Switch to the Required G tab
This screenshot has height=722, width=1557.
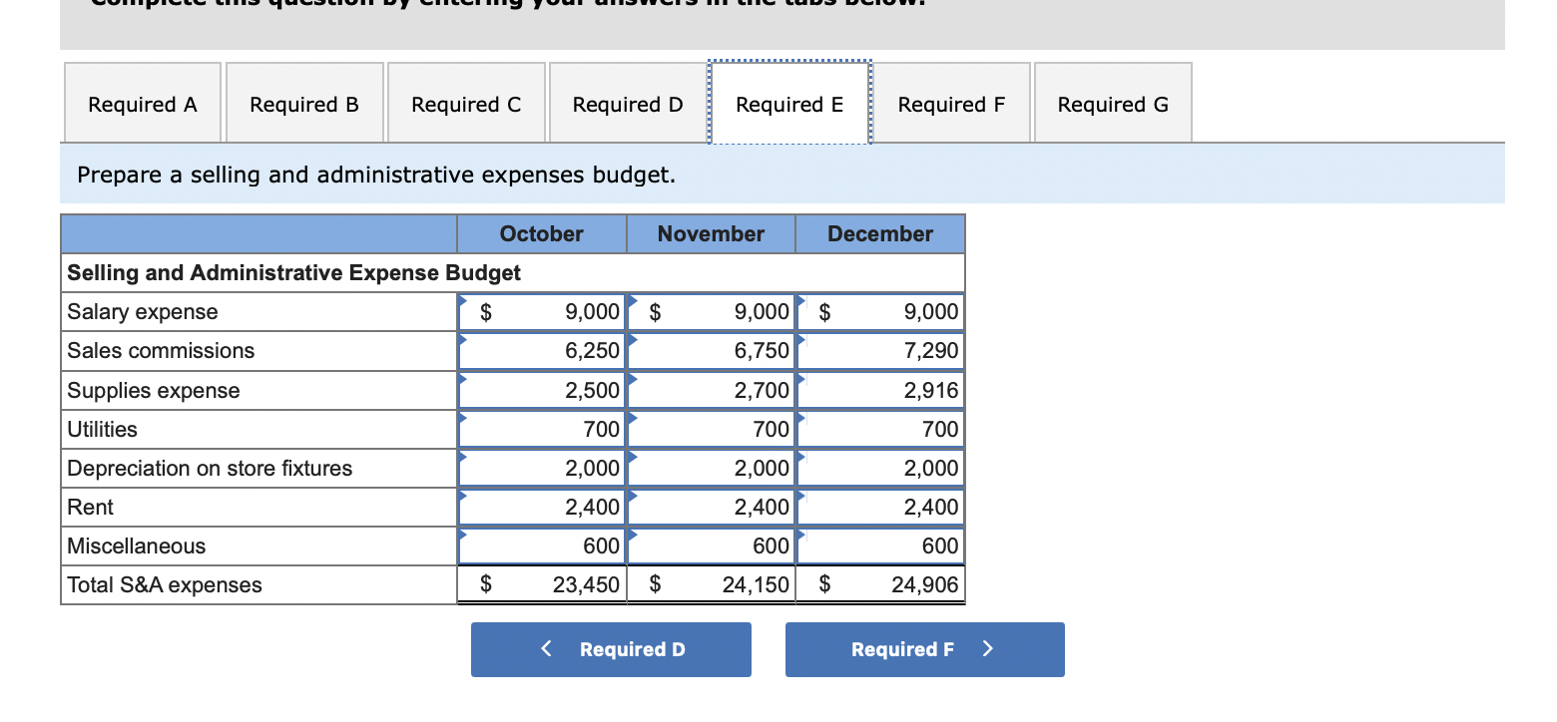[1113, 104]
